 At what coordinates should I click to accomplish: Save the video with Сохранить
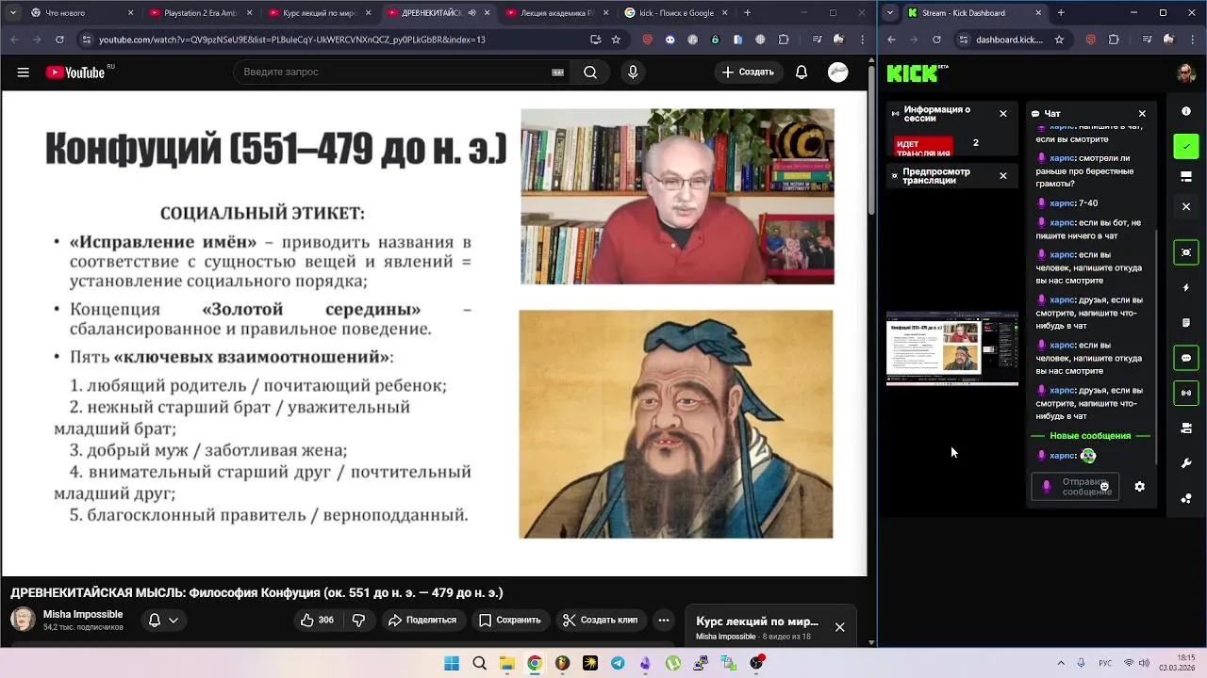(x=509, y=621)
